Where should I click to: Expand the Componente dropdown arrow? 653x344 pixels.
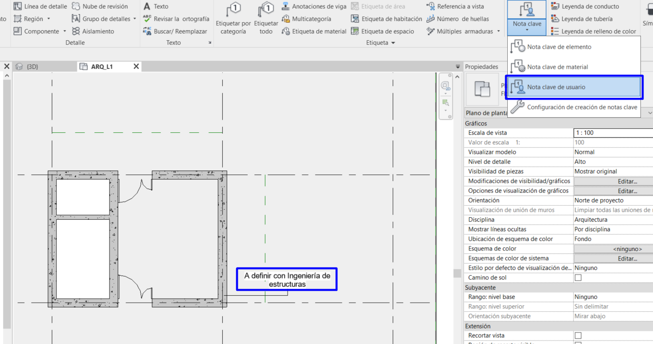point(65,31)
